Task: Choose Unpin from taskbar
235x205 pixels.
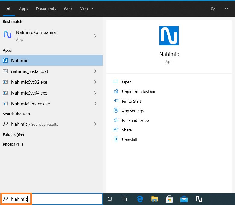Action: [139, 92]
